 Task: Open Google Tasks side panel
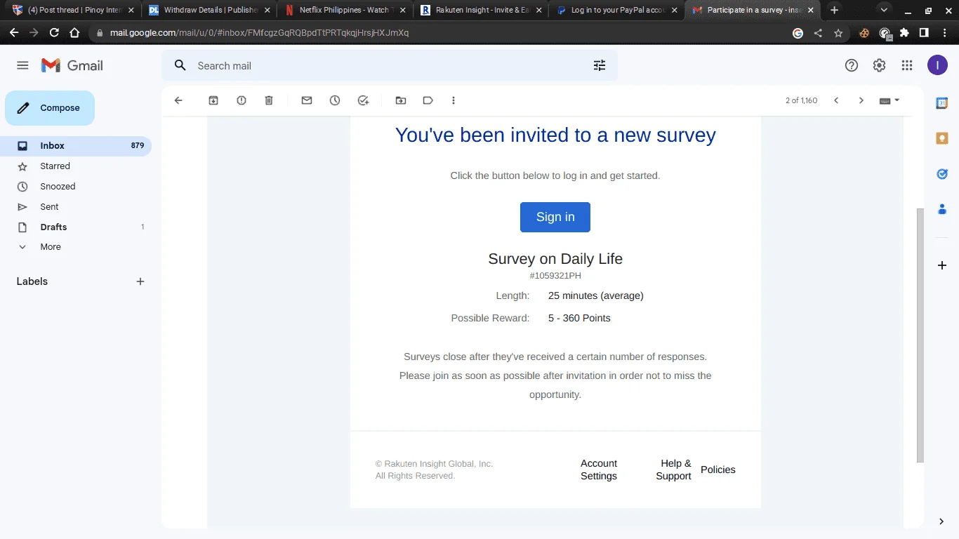(942, 173)
